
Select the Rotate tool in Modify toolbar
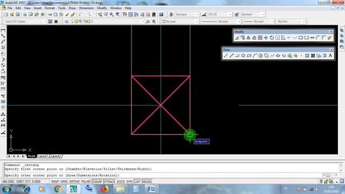coord(272,38)
